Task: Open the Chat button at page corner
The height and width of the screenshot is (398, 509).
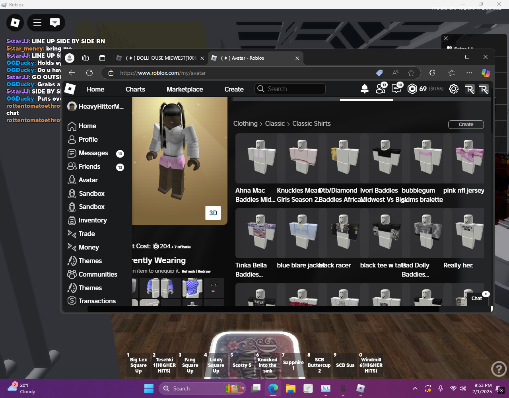Action: click(477, 298)
